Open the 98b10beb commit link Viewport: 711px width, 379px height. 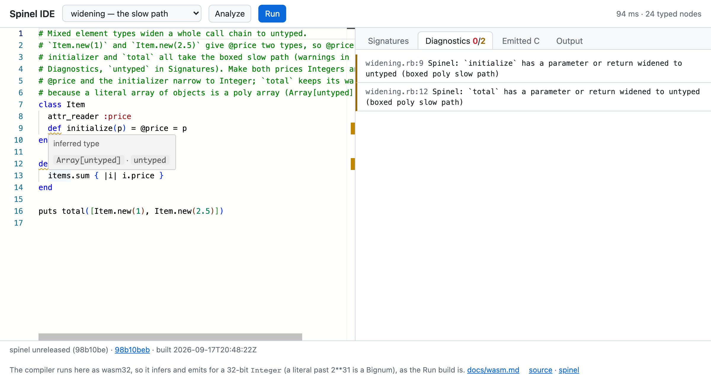pyautogui.click(x=132, y=350)
